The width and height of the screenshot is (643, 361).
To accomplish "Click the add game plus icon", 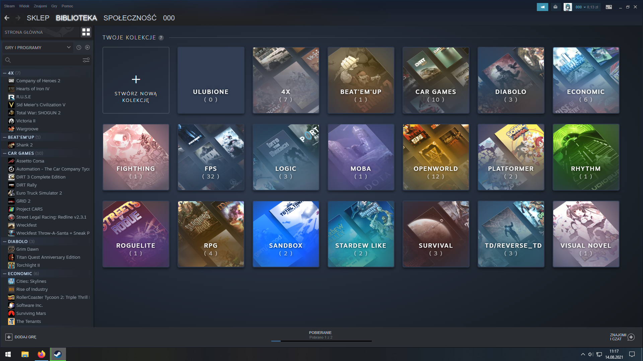I will tap(9, 337).
